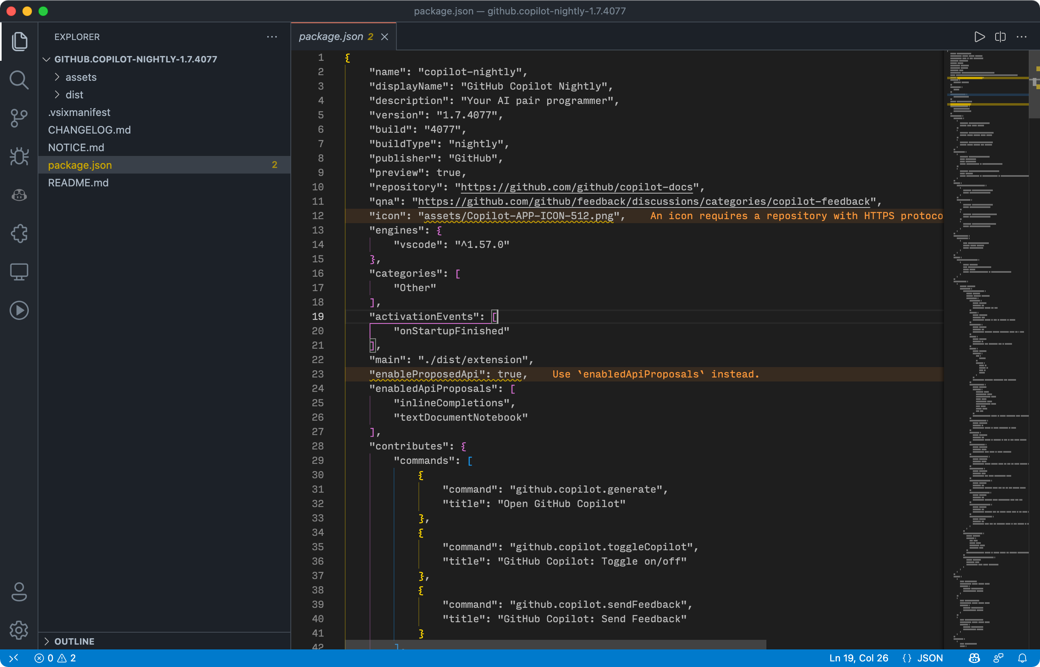Open the Extensions view
Screen dimensions: 1040x667
(x=19, y=234)
